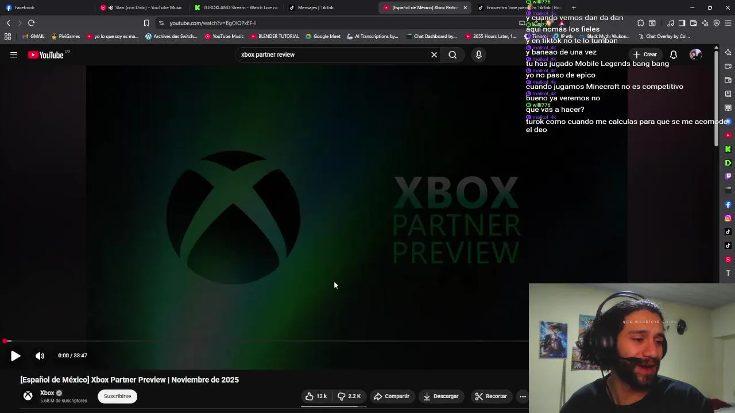Open the browser shield icon
The height and width of the screenshot is (413, 735).
tap(717, 23)
